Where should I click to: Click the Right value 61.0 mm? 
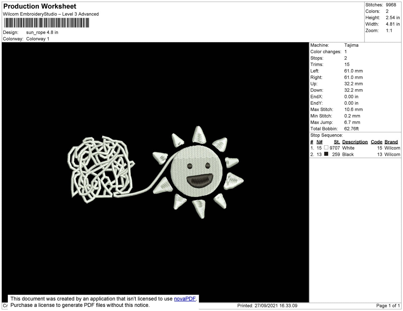point(353,77)
